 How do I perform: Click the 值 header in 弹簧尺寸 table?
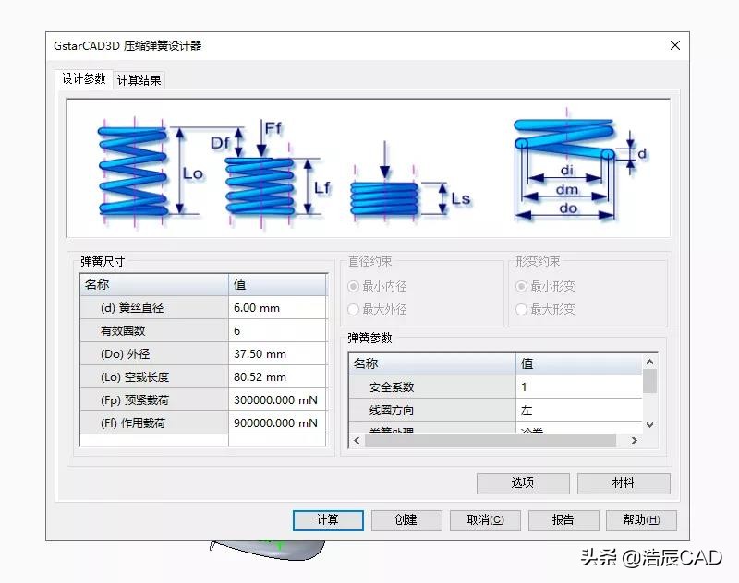[277, 284]
